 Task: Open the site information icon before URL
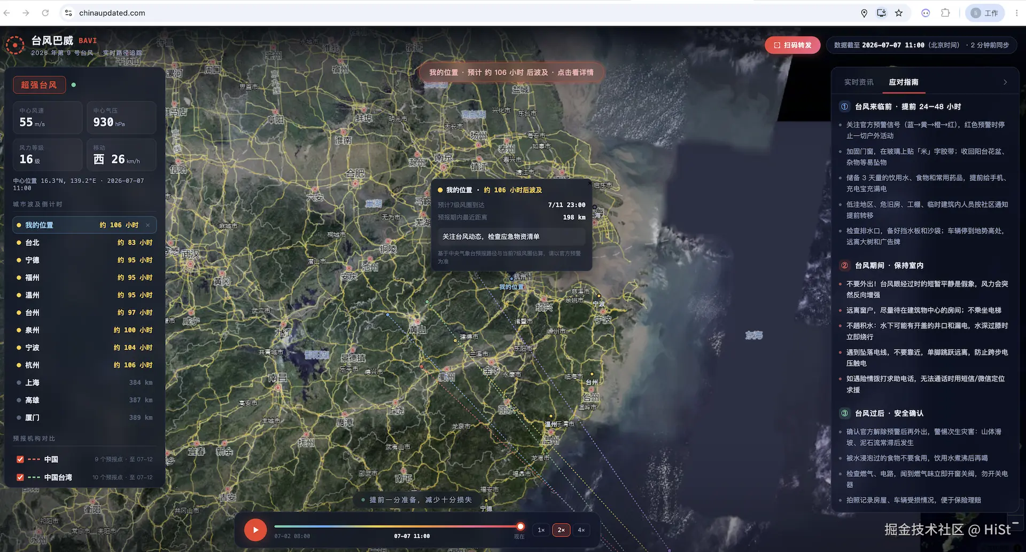click(x=68, y=13)
